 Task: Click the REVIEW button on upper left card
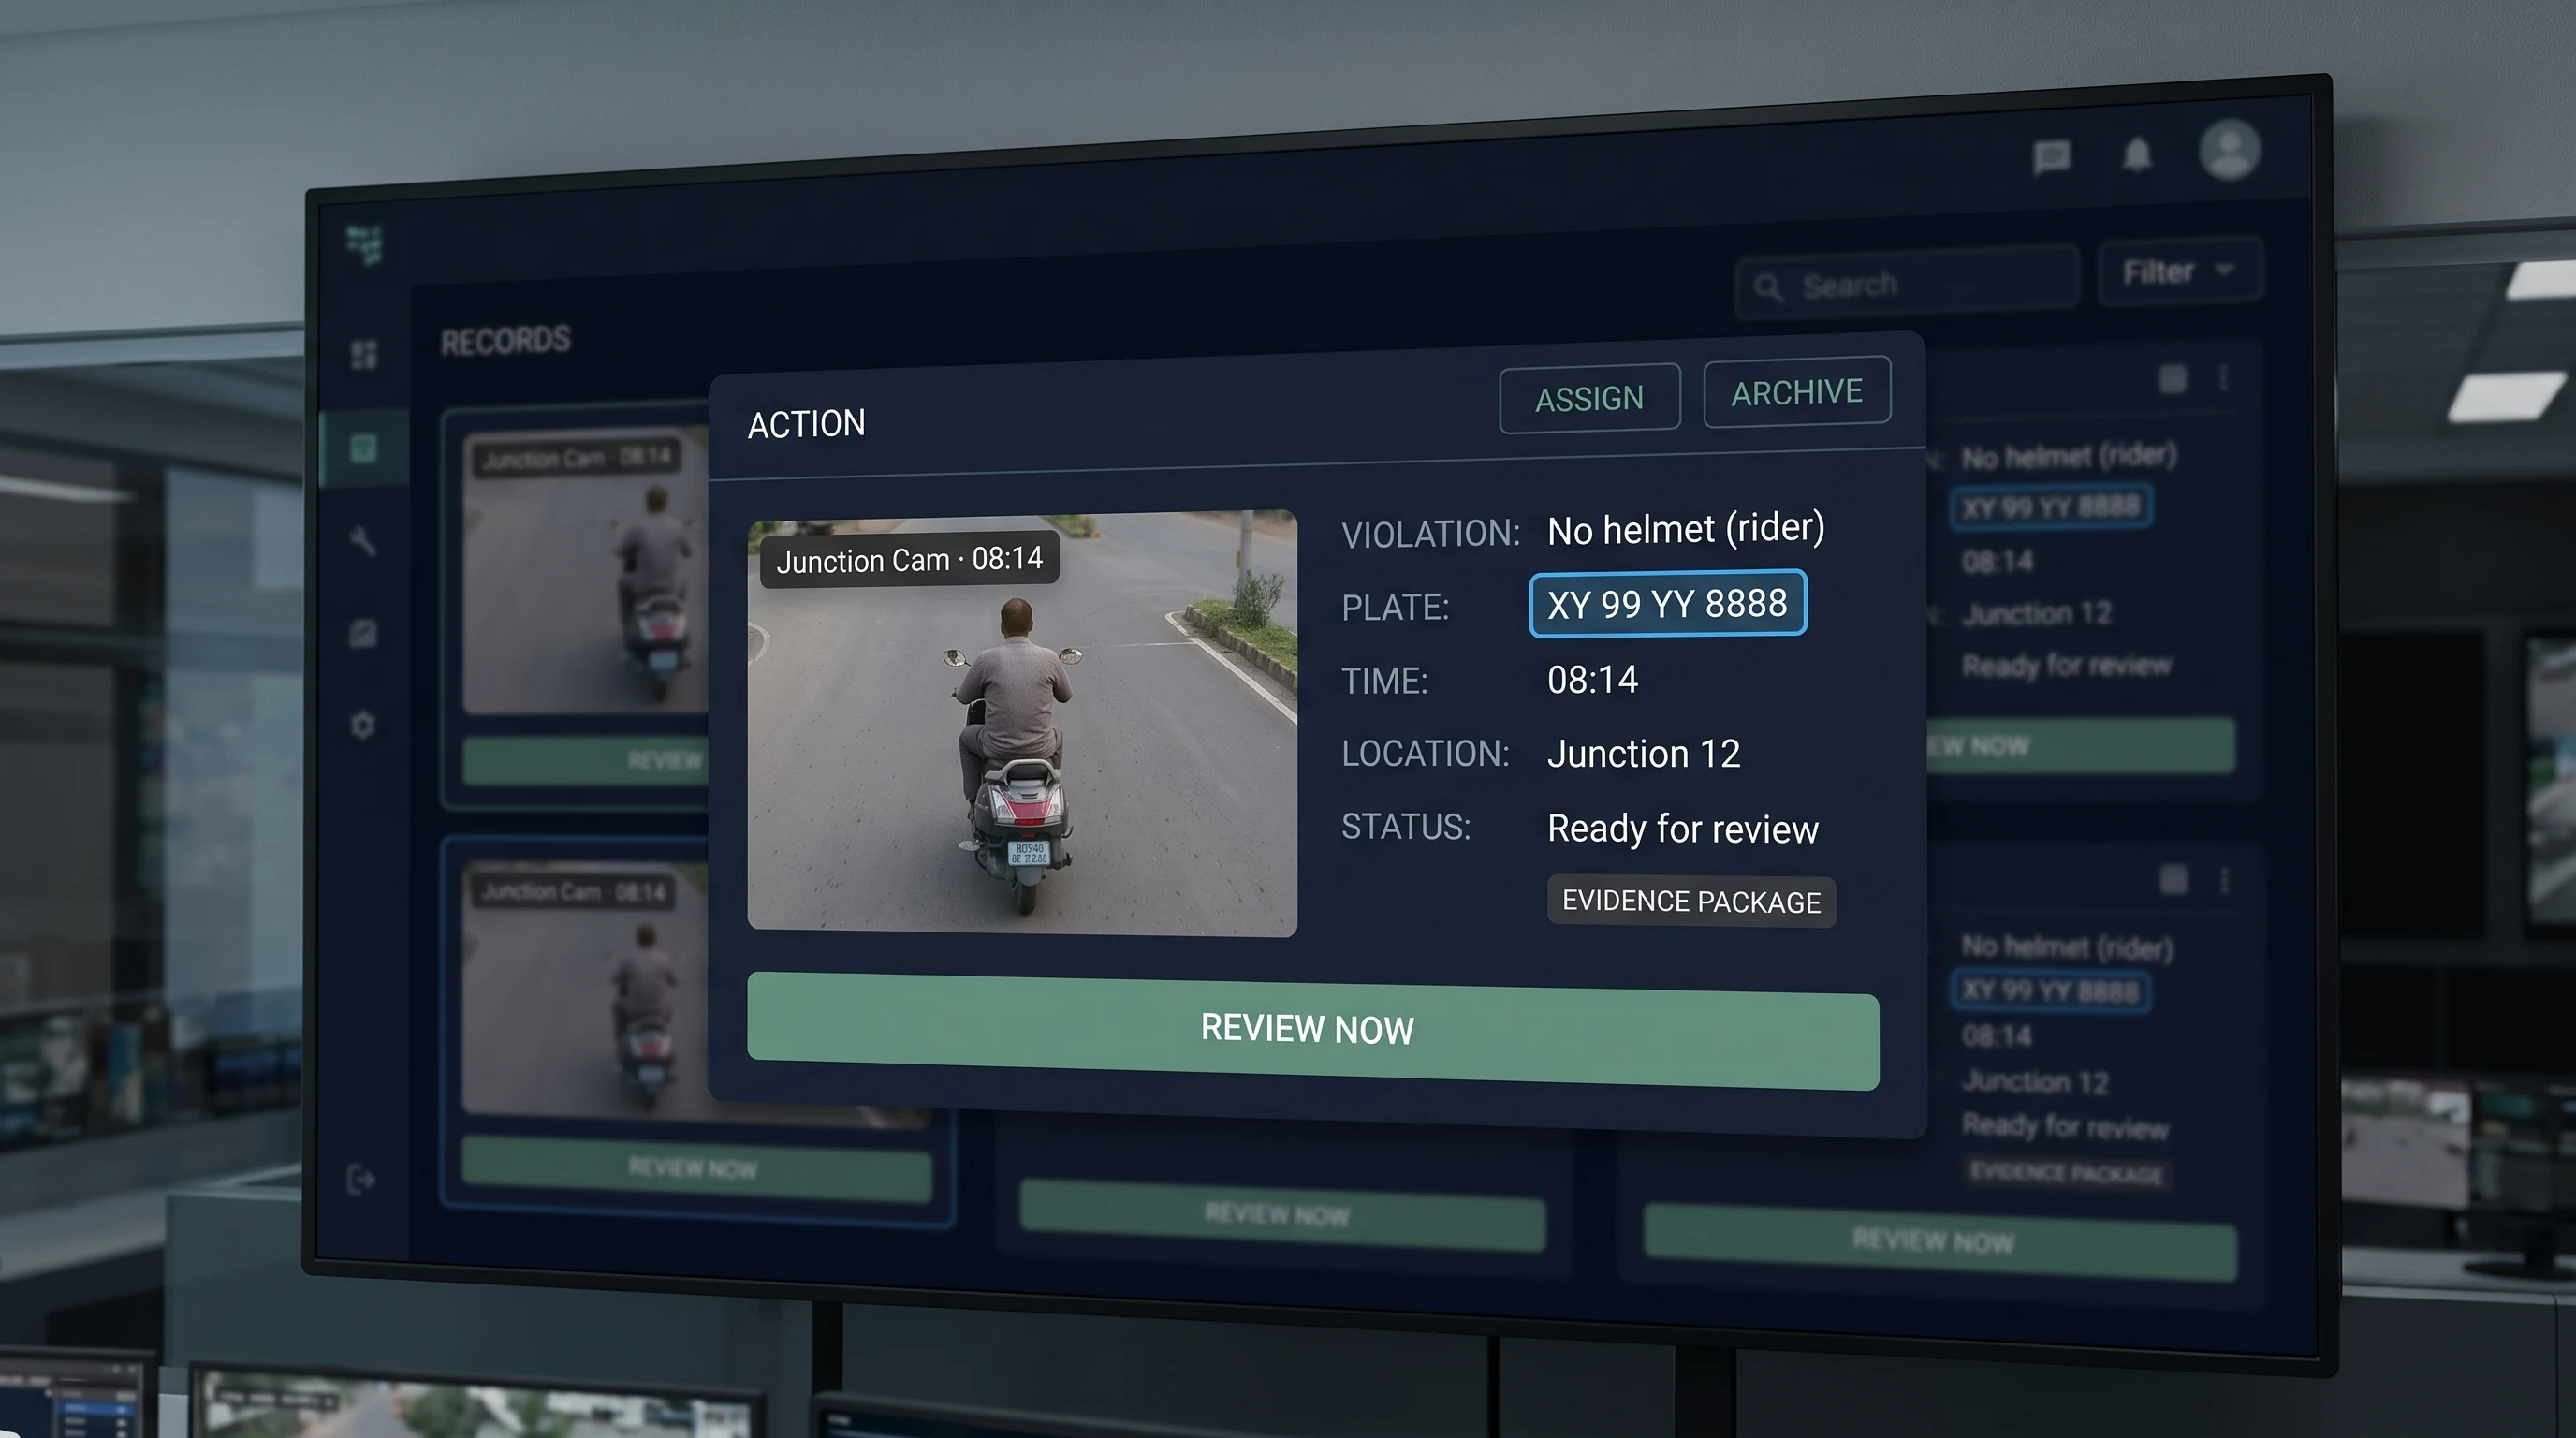(585, 761)
